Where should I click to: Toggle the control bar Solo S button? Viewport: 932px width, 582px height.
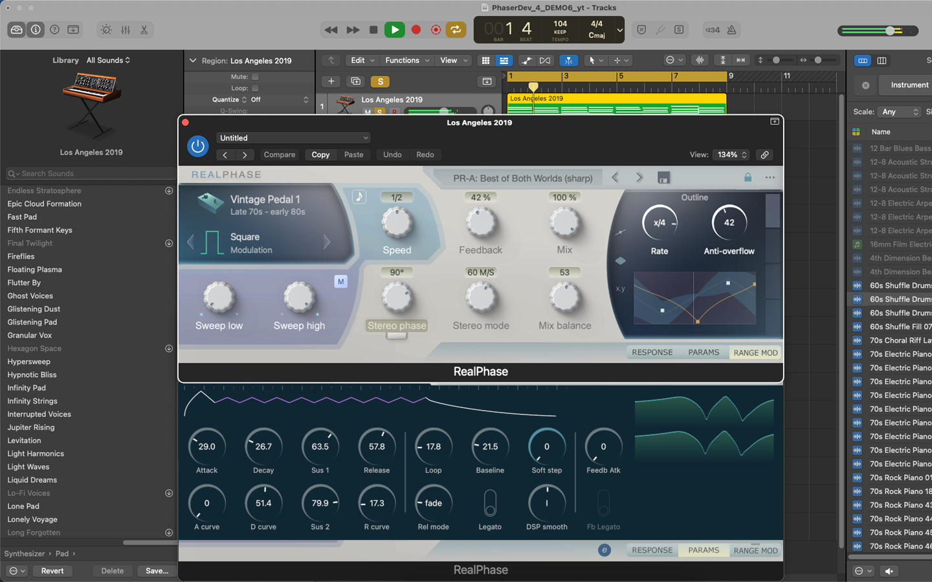click(x=679, y=30)
